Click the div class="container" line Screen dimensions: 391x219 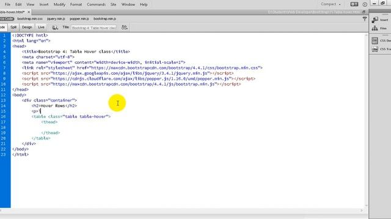[49, 100]
